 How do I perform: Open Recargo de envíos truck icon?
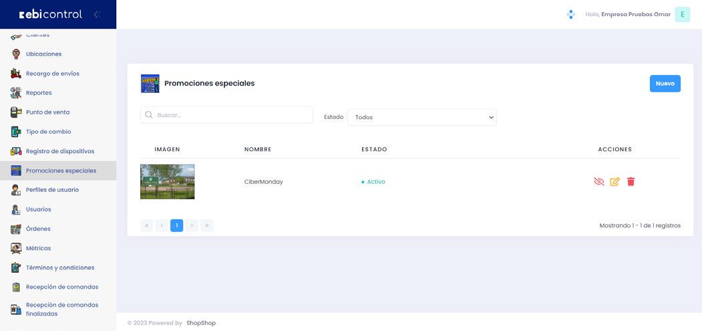pos(16,74)
